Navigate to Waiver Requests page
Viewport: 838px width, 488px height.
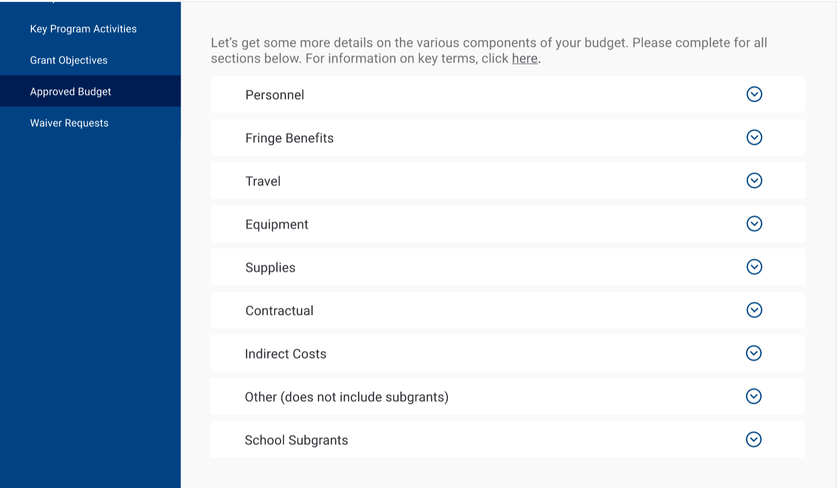[69, 123]
